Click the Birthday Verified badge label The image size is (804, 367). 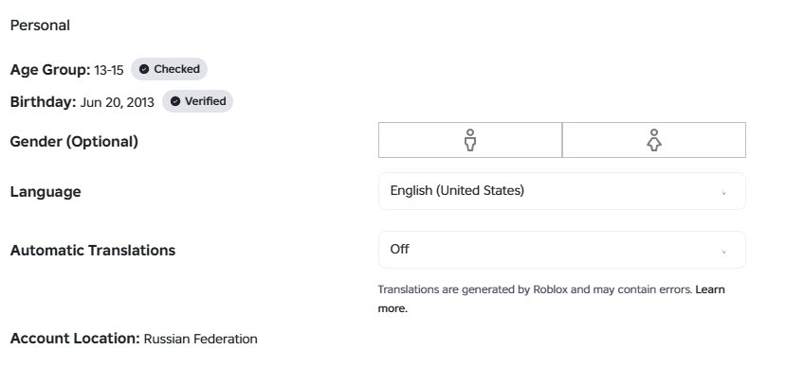click(x=206, y=101)
